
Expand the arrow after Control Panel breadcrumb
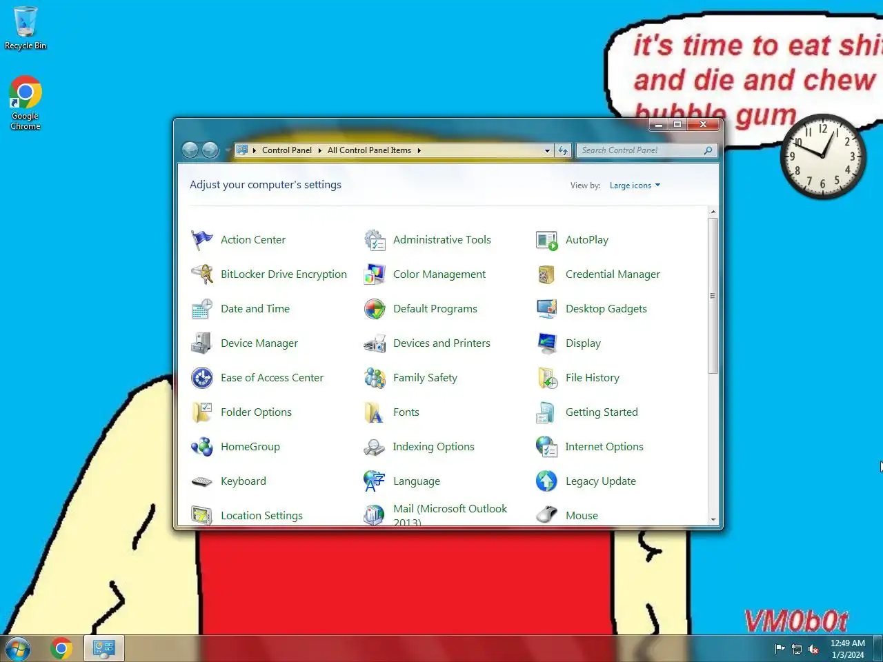[319, 150]
